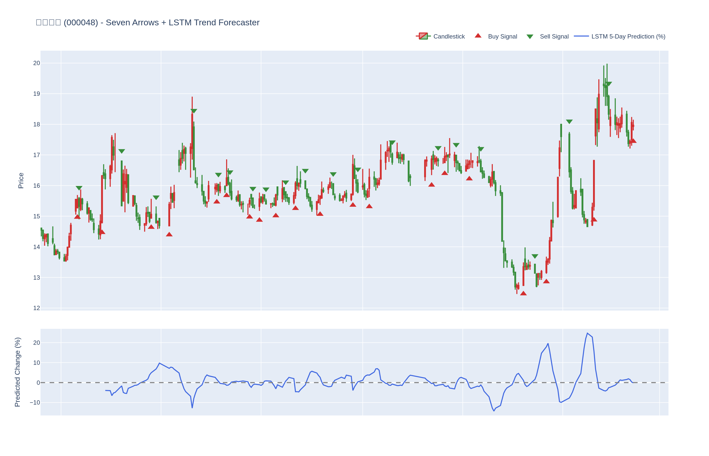Click the Predicted Change (%) axis title
The image size is (709, 456).
(17, 372)
